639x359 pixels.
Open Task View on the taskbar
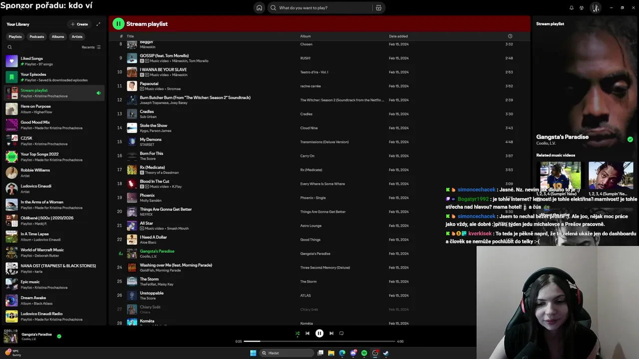(320, 353)
